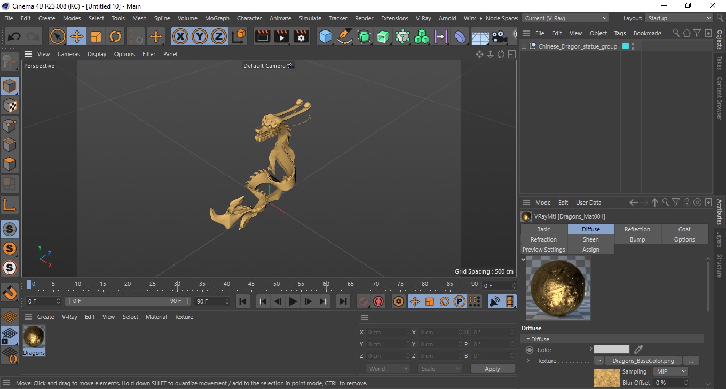Viewport: 726px width, 389px height.
Task: Pick color with eyedropper icon
Action: click(638, 350)
